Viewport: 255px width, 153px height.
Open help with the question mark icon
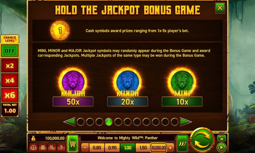pos(61,147)
